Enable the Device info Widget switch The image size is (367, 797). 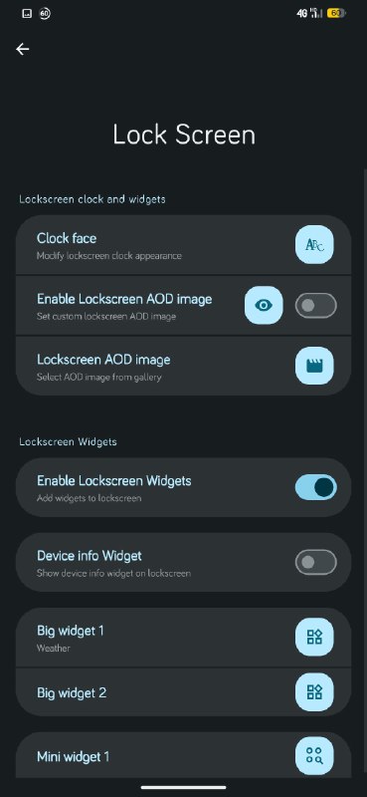pyautogui.click(x=315, y=562)
